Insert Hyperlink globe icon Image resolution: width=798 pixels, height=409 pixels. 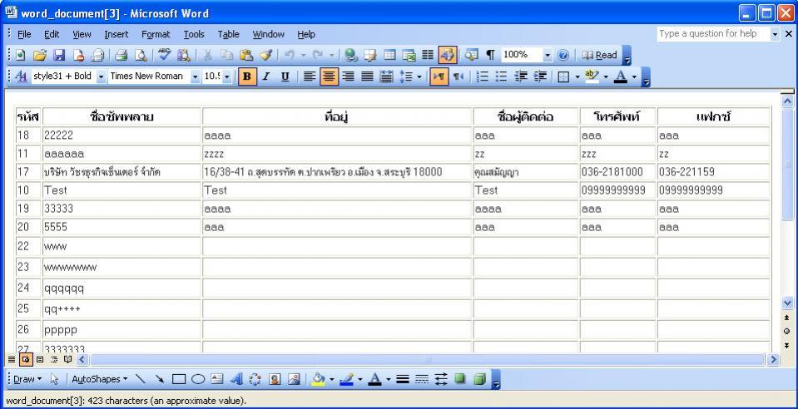point(350,55)
